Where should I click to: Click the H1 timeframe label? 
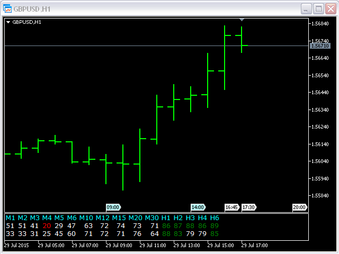click(166, 217)
